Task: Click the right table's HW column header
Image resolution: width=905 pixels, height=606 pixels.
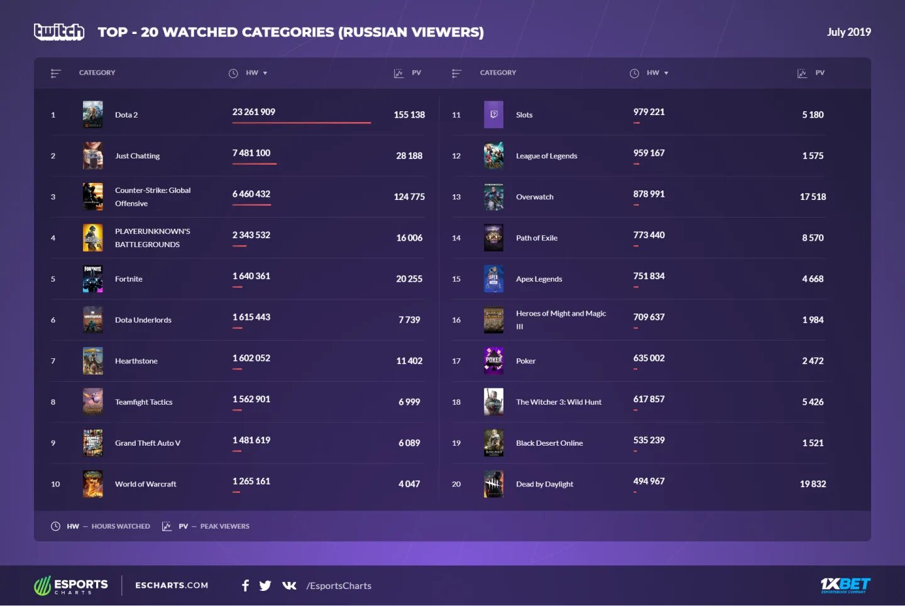Action: (653, 73)
